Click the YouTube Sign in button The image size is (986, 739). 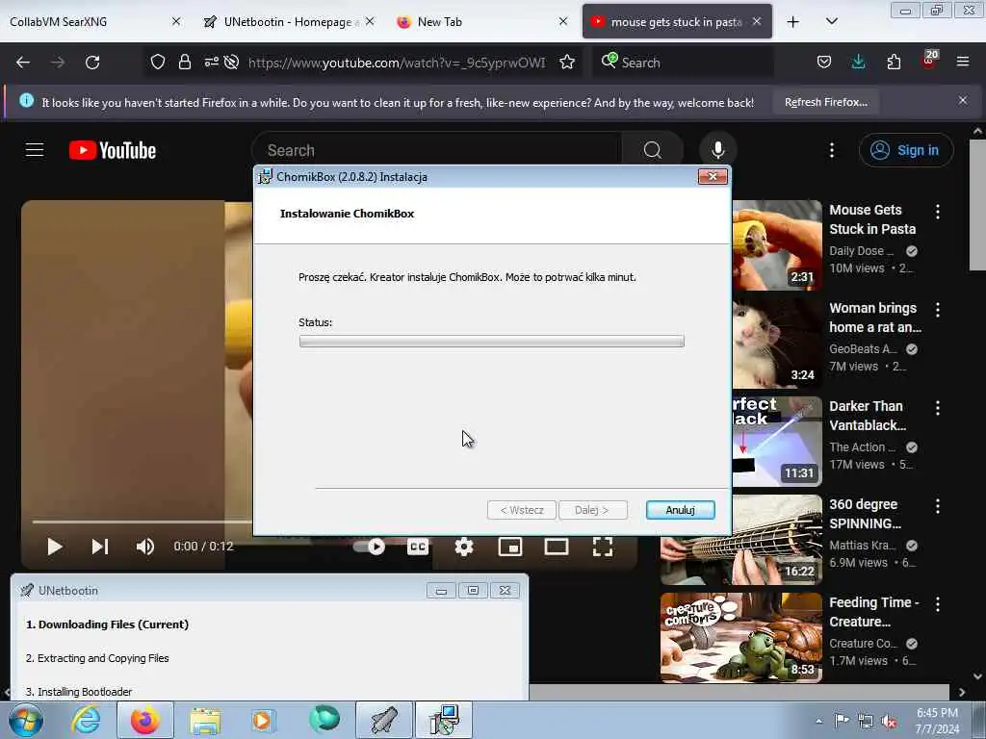[x=905, y=150]
